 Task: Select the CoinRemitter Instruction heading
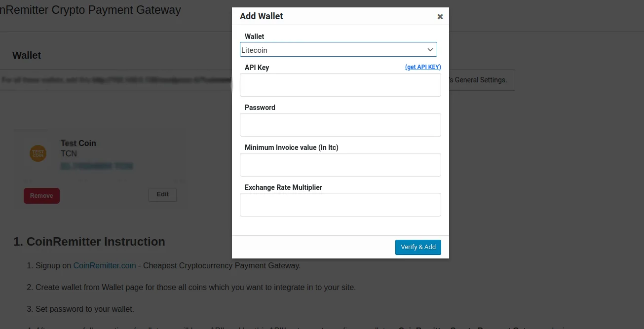pyautogui.click(x=89, y=242)
